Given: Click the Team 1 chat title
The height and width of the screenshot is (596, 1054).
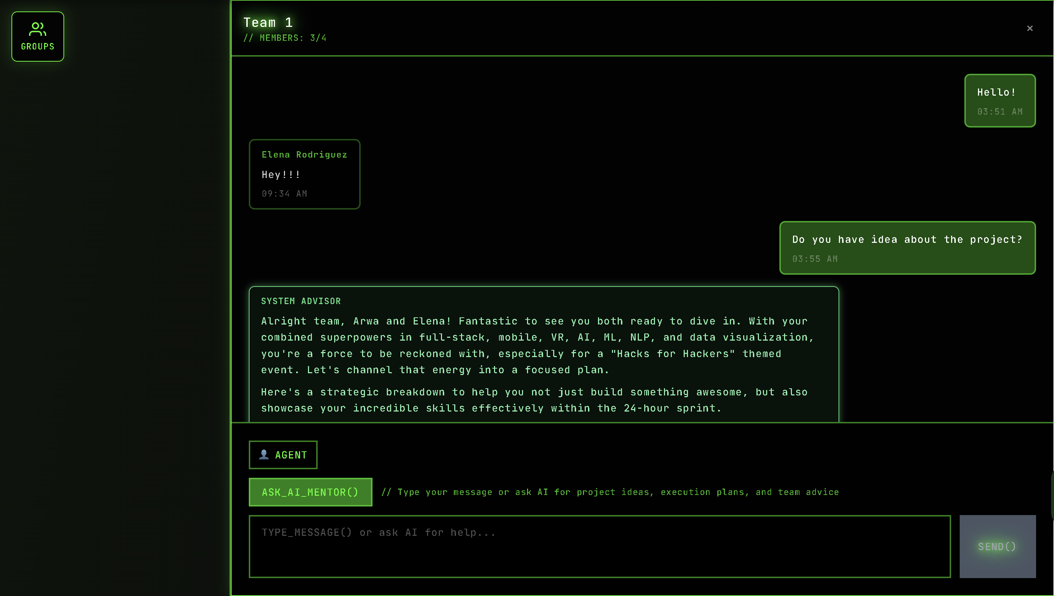Looking at the screenshot, I should 268,23.
